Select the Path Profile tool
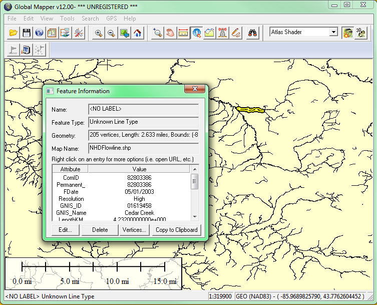The image size is (377, 305). (209, 33)
